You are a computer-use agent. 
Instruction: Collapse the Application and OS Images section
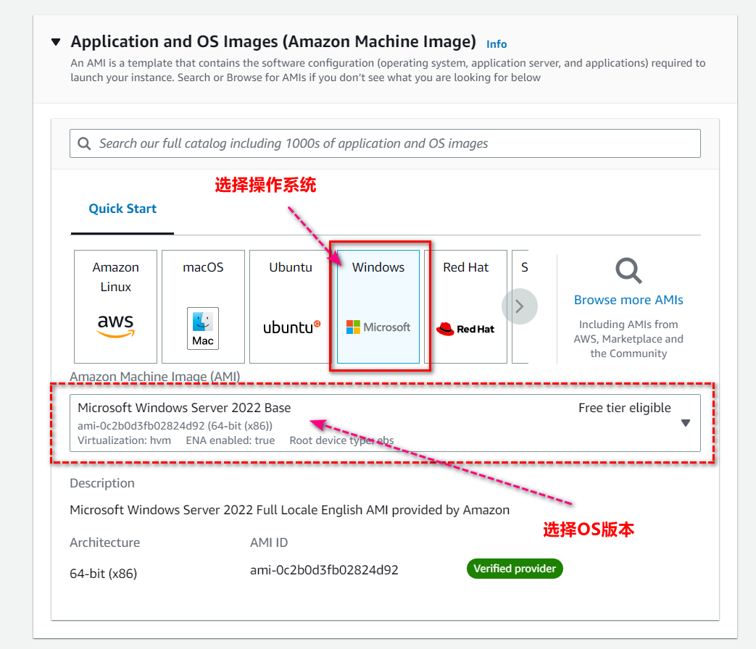point(56,42)
